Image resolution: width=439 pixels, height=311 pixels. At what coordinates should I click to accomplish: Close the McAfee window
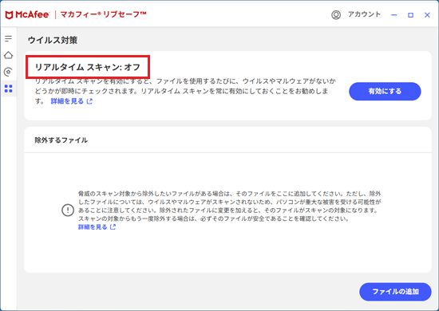coord(427,15)
